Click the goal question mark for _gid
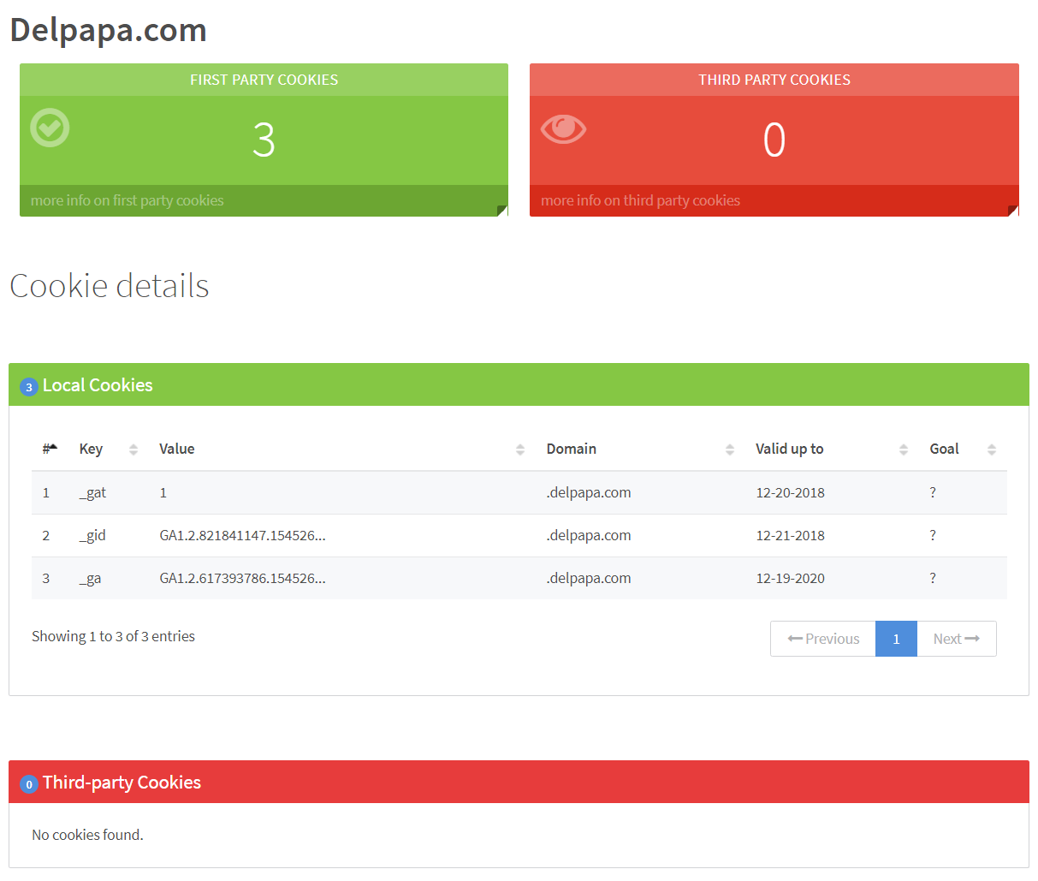 [x=933, y=535]
